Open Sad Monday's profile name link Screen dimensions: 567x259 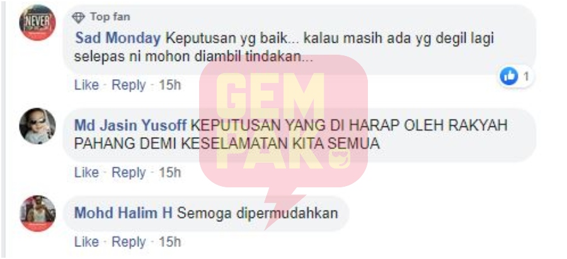tap(118, 38)
